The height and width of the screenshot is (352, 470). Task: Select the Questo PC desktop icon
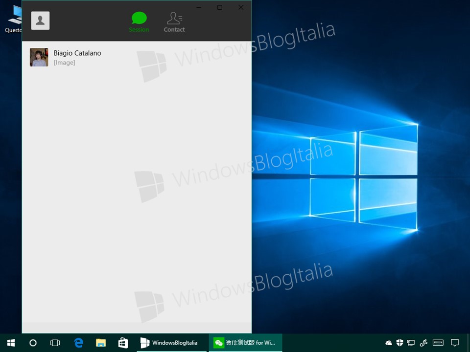point(14,19)
